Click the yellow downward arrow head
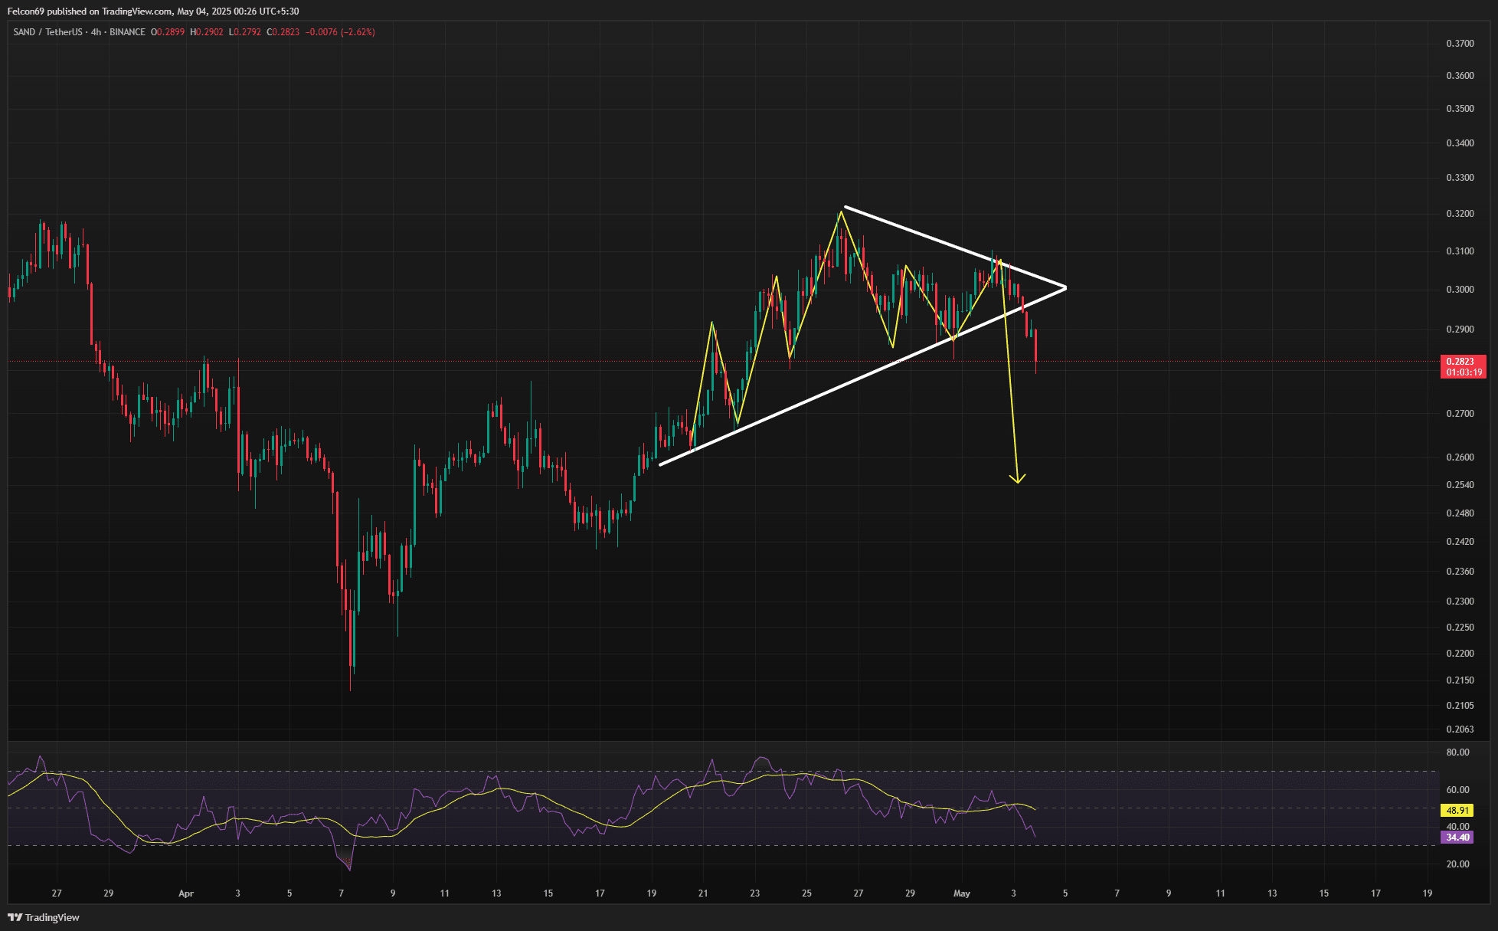This screenshot has height=931, width=1498. (1017, 480)
